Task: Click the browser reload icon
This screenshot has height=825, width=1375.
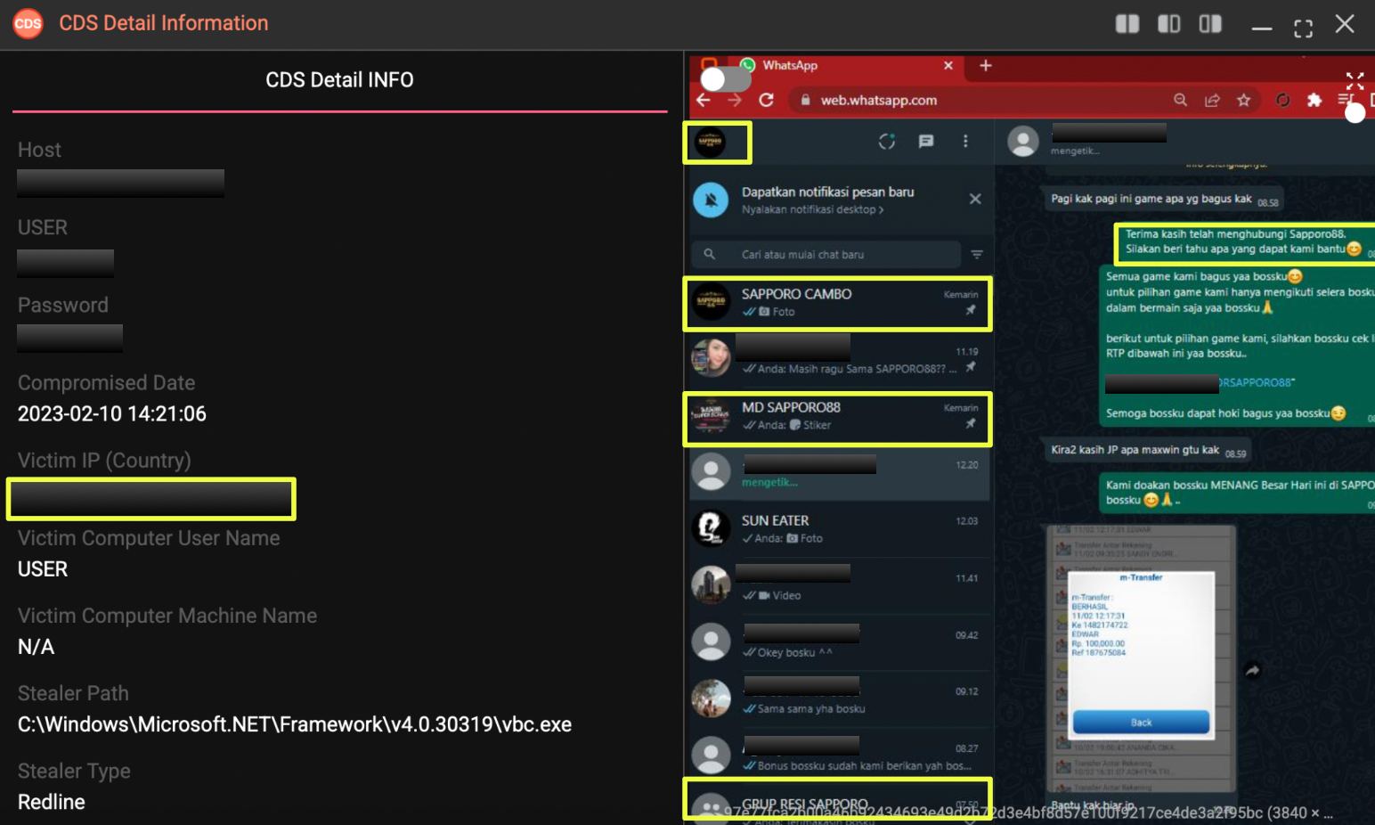Action: coord(766,100)
